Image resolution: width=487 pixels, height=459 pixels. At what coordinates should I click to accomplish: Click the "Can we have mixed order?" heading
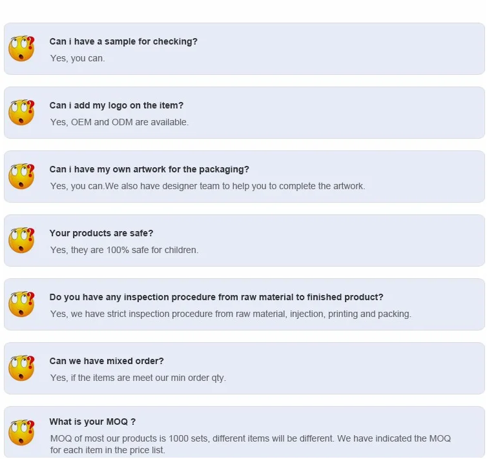click(107, 361)
